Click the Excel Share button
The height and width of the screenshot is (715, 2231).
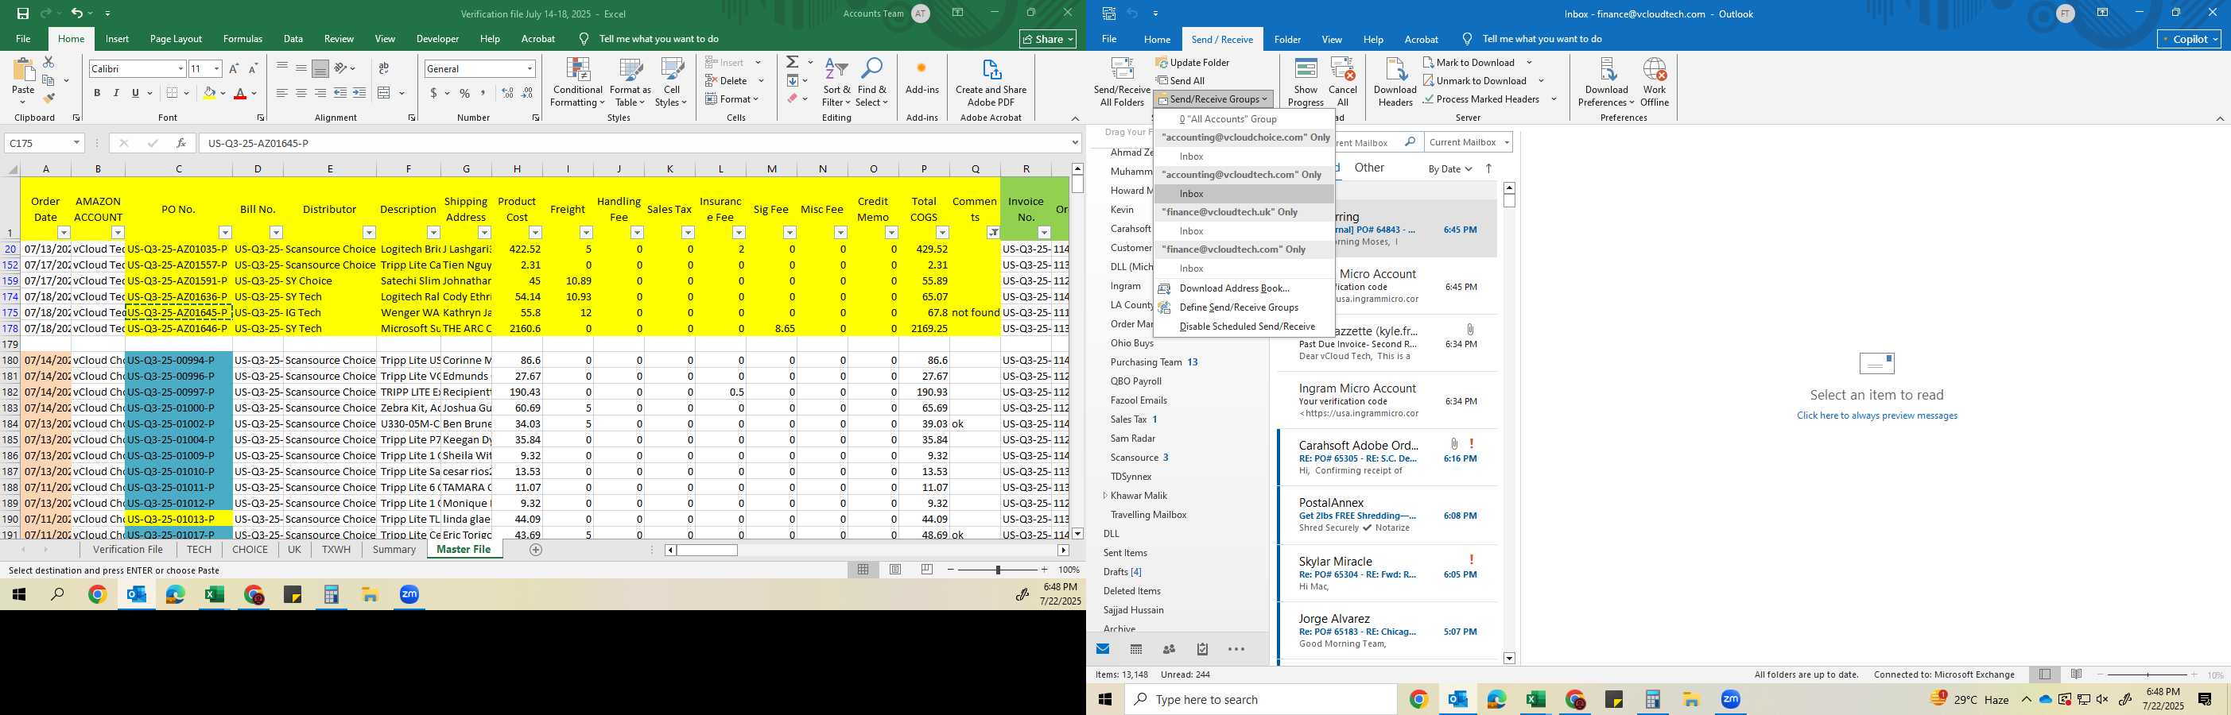tap(1048, 39)
